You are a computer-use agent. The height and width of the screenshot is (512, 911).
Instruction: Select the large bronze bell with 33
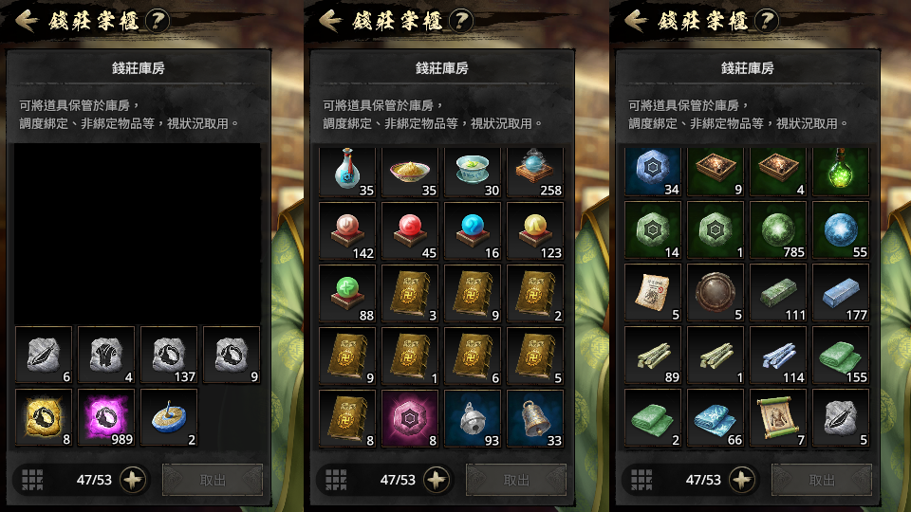(535, 418)
